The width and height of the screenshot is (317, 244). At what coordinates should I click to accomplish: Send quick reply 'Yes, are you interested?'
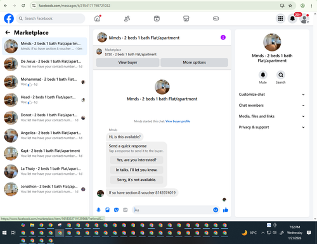point(136,160)
